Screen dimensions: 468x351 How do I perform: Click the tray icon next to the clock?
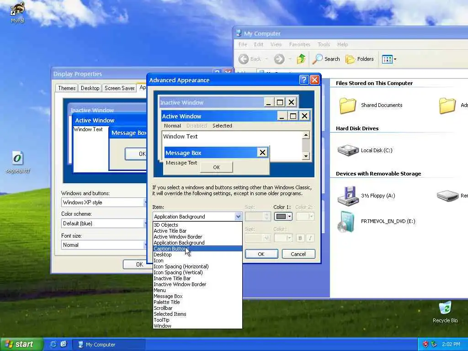[x=434, y=344]
